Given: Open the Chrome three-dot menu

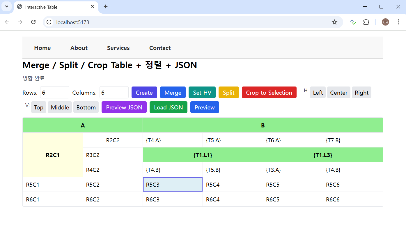Looking at the screenshot, I should [x=398, y=22].
